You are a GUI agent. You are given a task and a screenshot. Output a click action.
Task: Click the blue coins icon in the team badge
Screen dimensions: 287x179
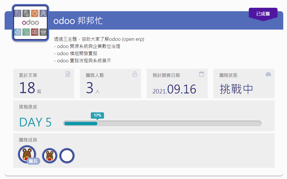click(18, 32)
